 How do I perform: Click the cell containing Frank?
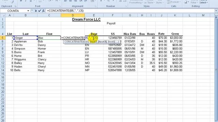(49, 52)
